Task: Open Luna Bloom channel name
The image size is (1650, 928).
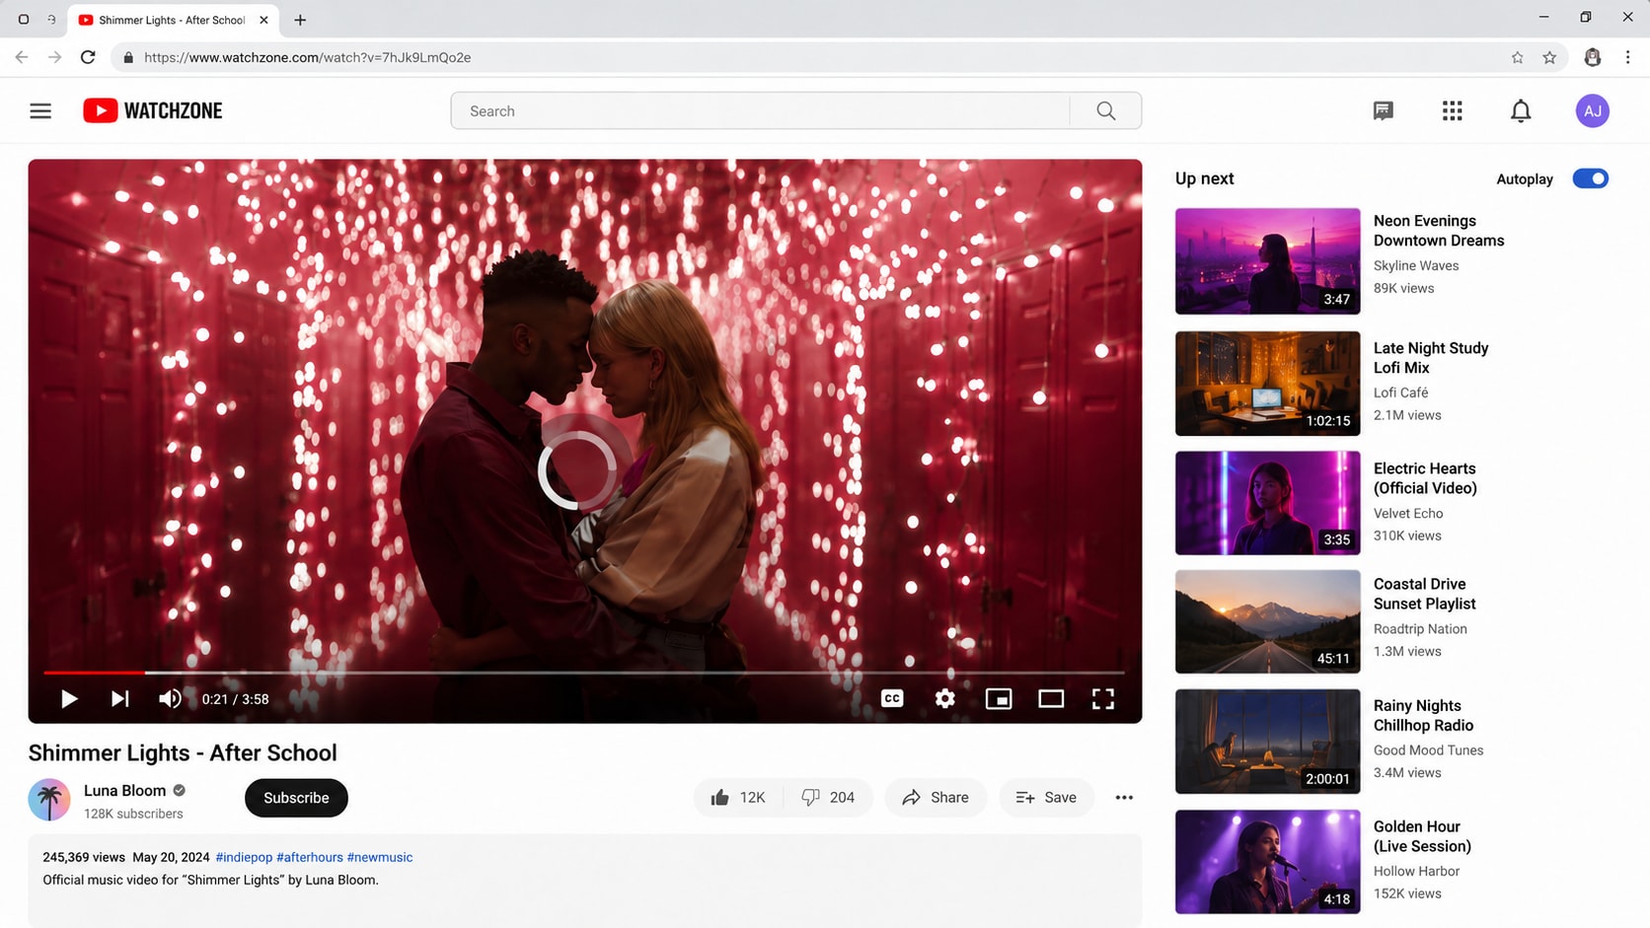Action: [x=124, y=790]
